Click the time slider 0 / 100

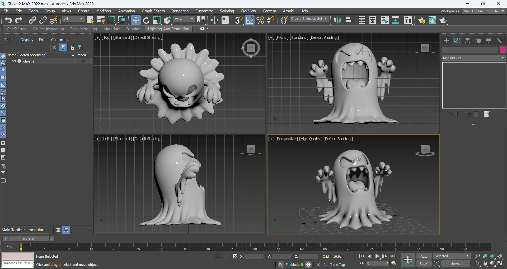coord(29,239)
